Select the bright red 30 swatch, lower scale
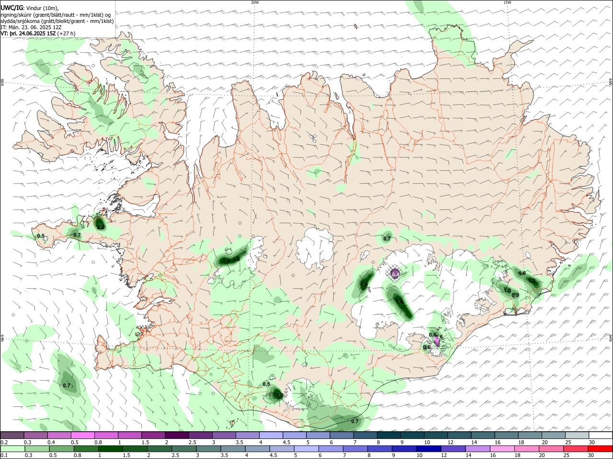613x459 pixels. (x=600, y=448)
